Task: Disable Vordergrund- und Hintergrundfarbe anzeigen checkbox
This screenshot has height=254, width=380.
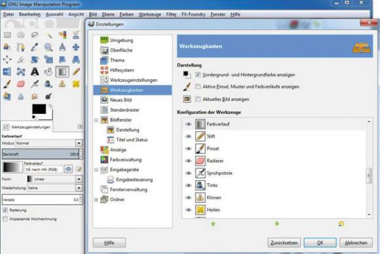Action: click(x=198, y=75)
